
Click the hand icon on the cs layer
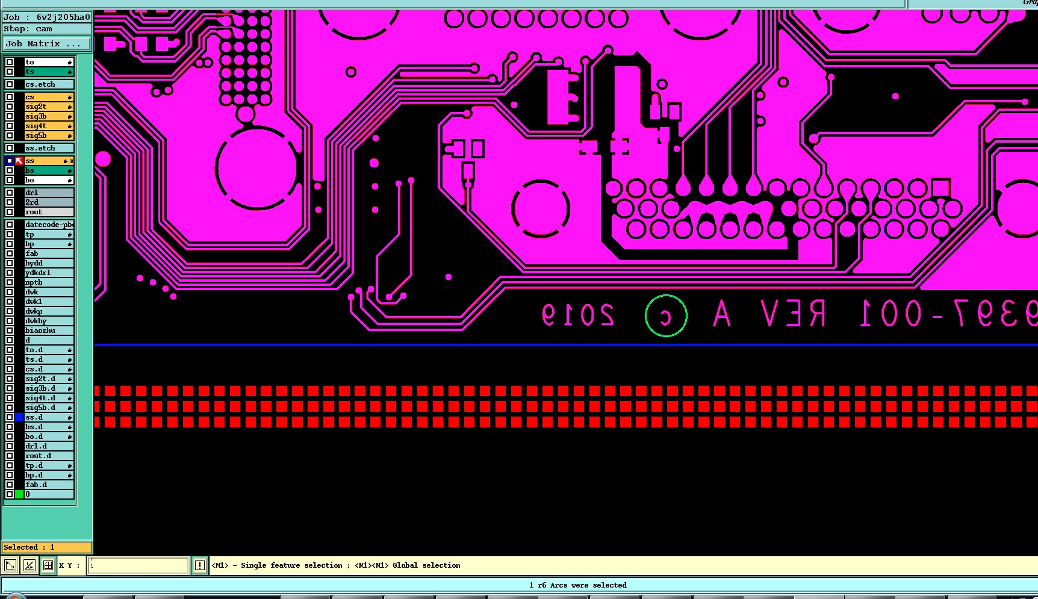(x=70, y=98)
